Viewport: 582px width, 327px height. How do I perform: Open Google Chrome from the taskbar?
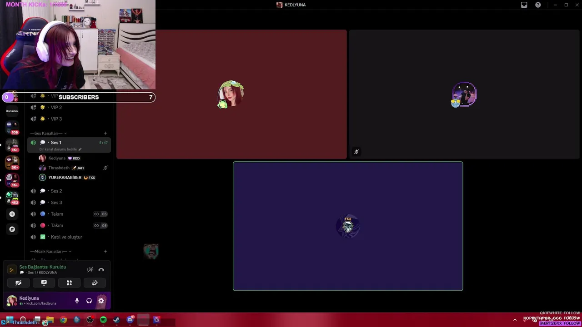[63, 320]
